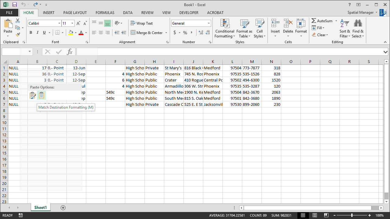Apply Comma Style icon
This screenshot has width=390, height=219.
point(191,33)
